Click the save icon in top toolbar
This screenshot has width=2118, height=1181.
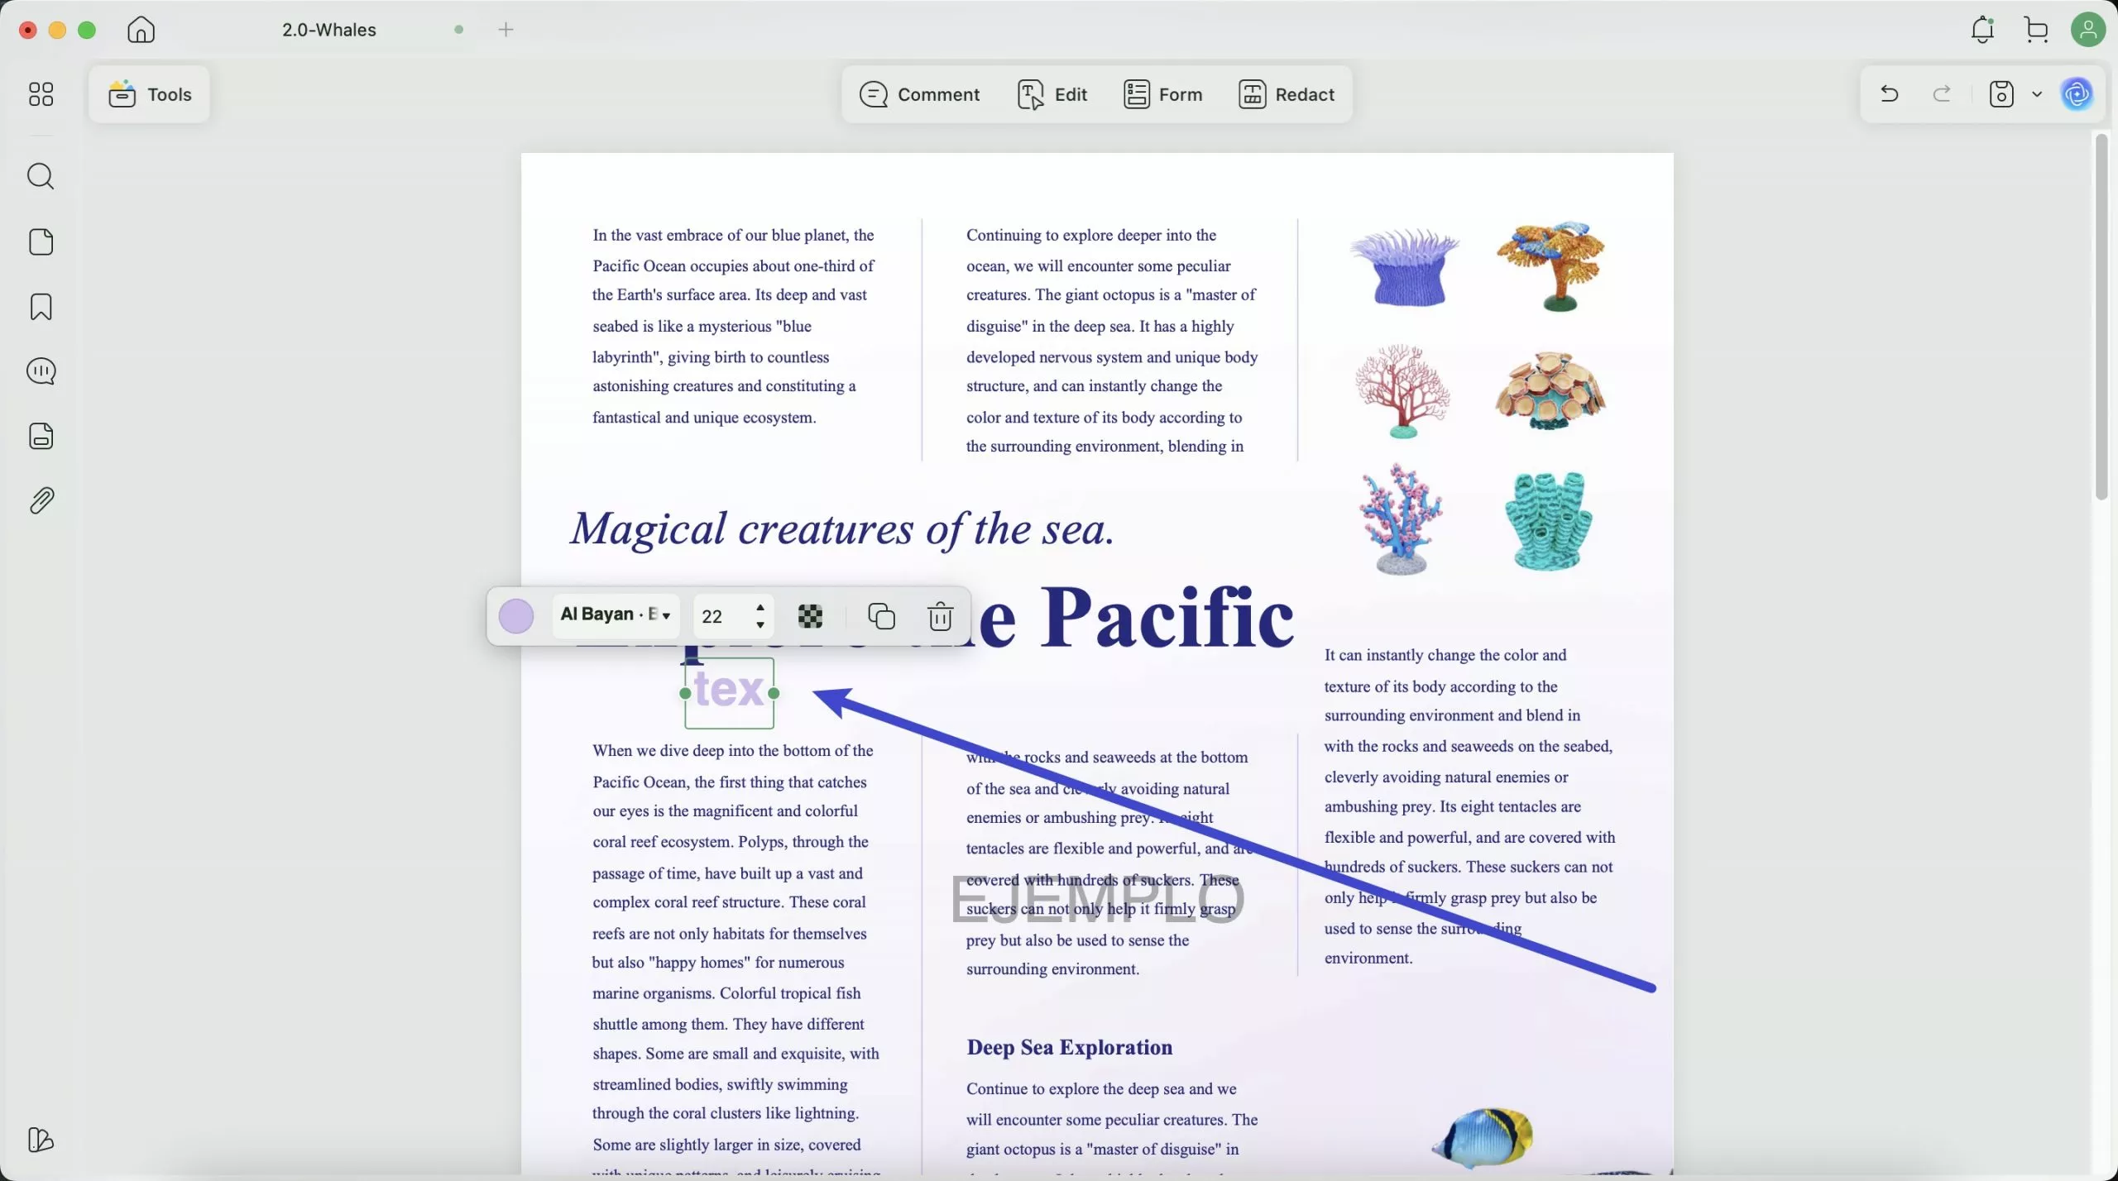click(2001, 94)
